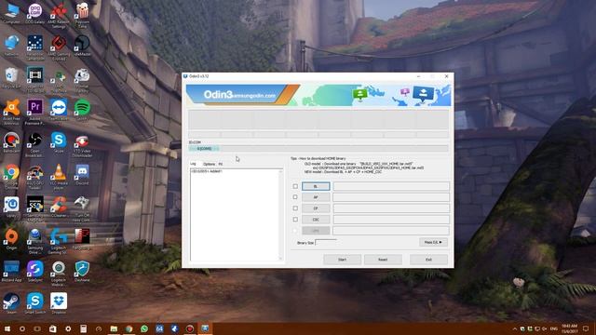Tick the BL file checkbox in Odin

click(295, 186)
